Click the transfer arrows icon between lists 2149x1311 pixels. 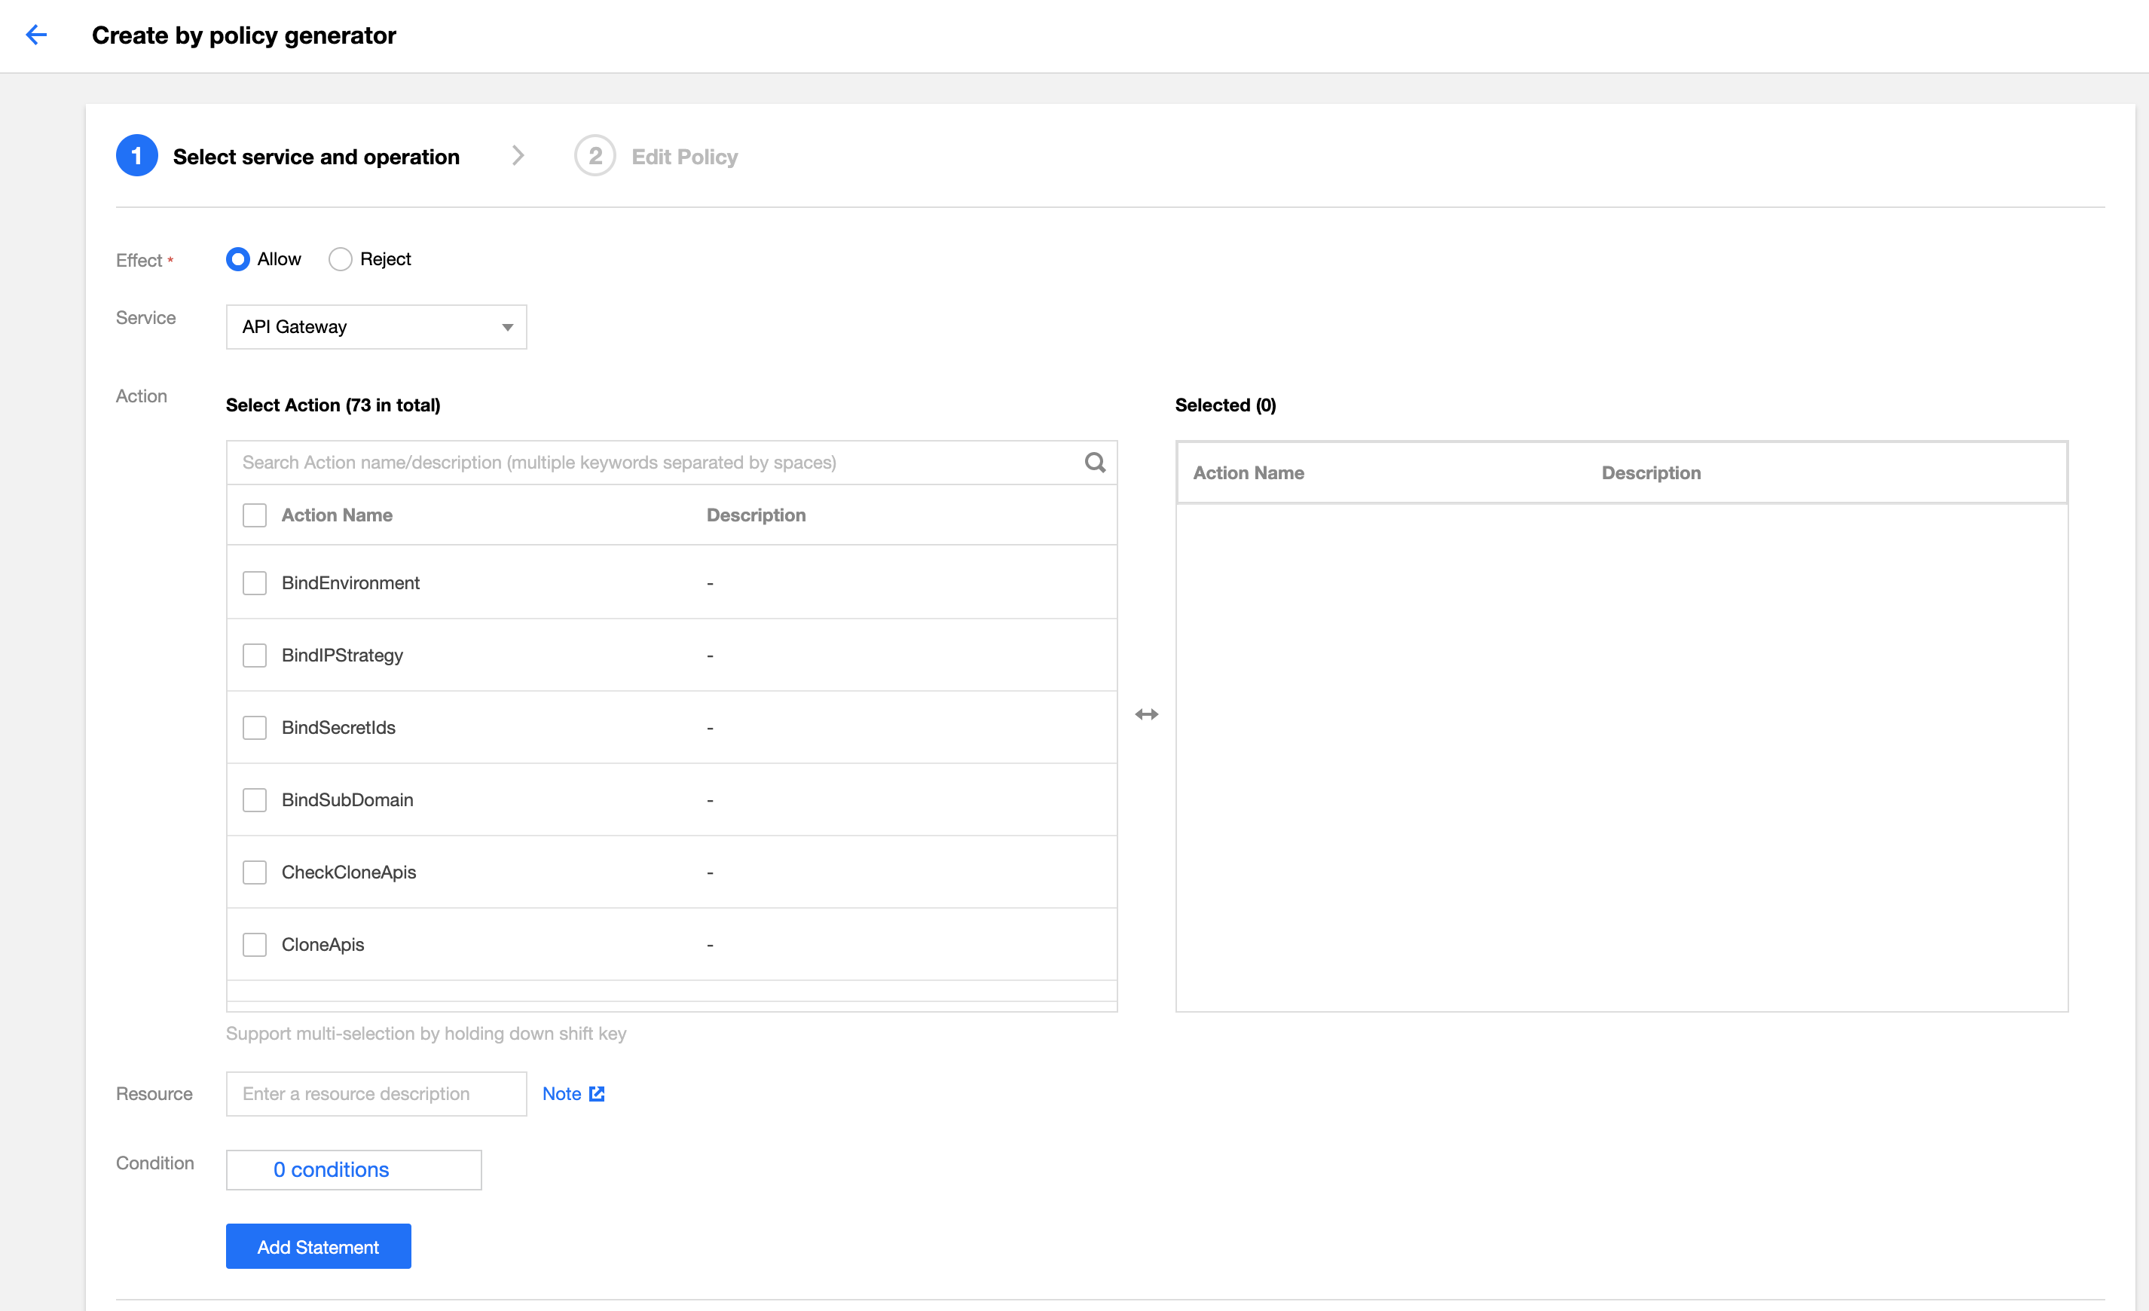(1146, 714)
